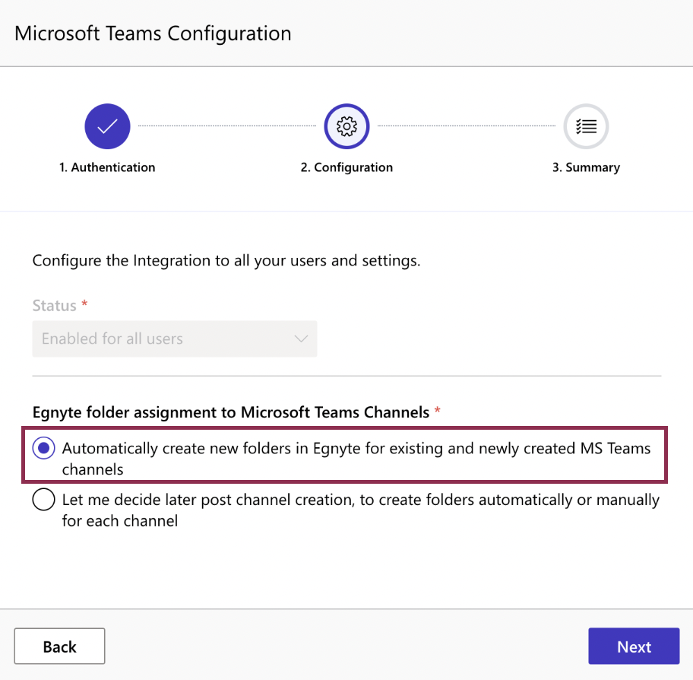693x680 pixels.
Task: Select the '3. Summary' step label
Action: (x=586, y=167)
